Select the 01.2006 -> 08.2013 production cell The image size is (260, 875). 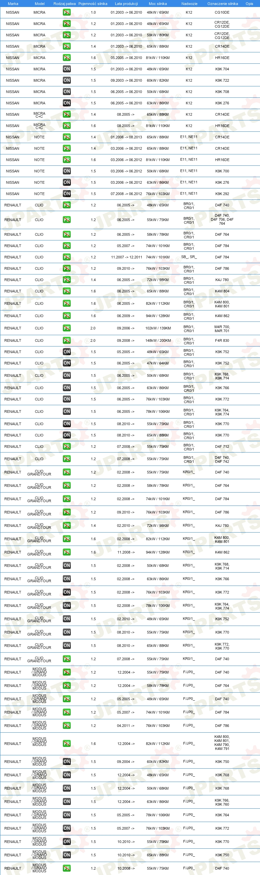coord(126,137)
